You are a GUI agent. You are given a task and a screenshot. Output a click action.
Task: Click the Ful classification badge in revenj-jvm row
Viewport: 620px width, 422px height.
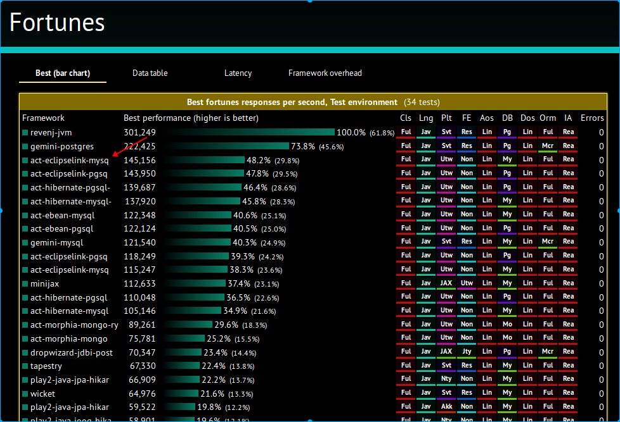(406, 132)
